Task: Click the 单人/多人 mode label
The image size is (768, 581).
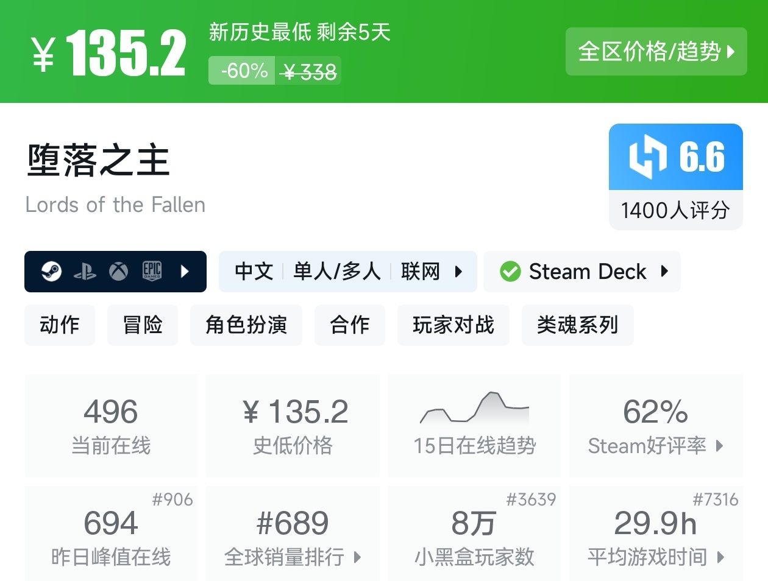Action: [337, 271]
